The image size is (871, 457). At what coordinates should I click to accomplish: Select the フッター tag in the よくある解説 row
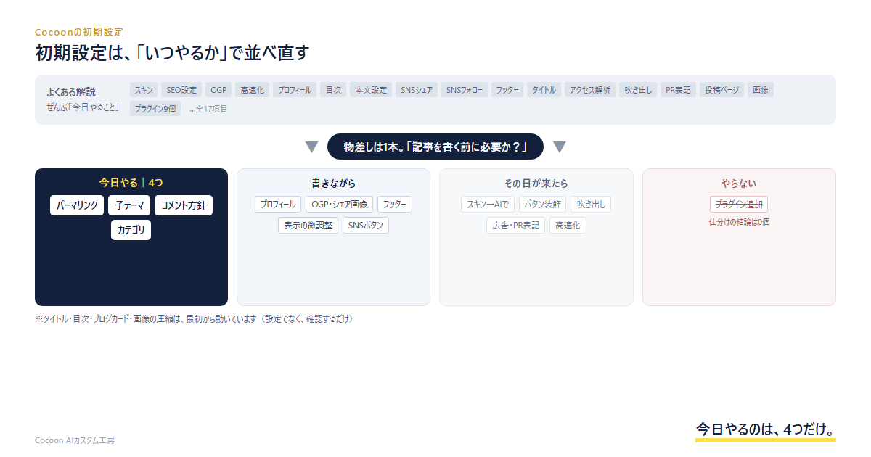(507, 90)
